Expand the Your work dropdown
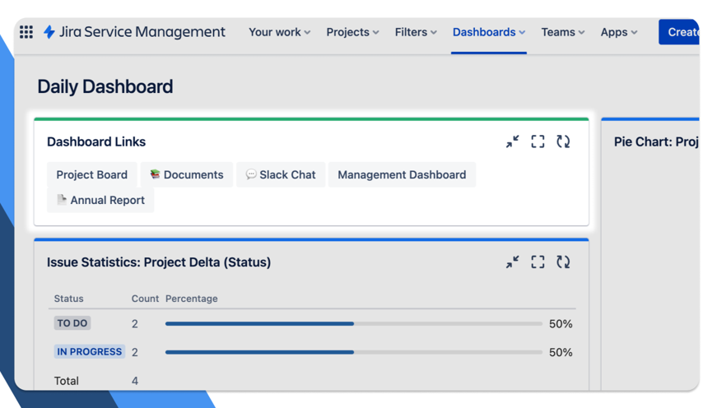 (279, 32)
